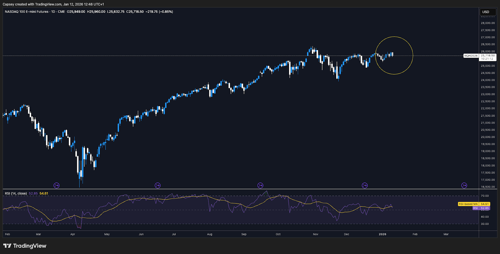Click the header text 'Capsey created with TradingView.com'
This screenshot has width=500, height=254.
pos(32,4)
